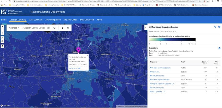Go back in browser history
The image size is (222, 108).
pos(2,1)
